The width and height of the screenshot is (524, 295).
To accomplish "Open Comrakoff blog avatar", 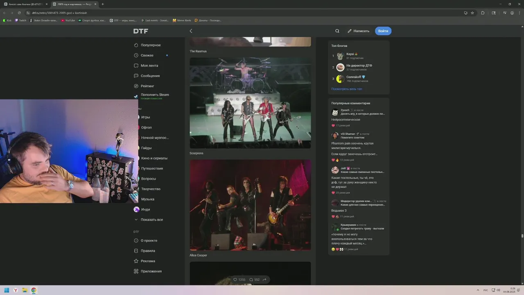I will pos(340,79).
